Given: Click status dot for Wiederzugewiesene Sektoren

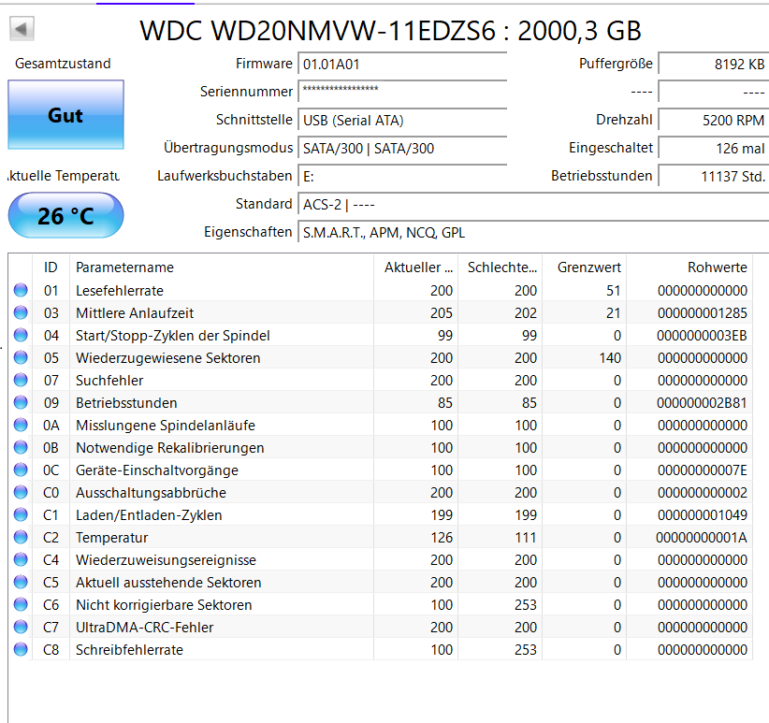Looking at the screenshot, I should pos(21,358).
